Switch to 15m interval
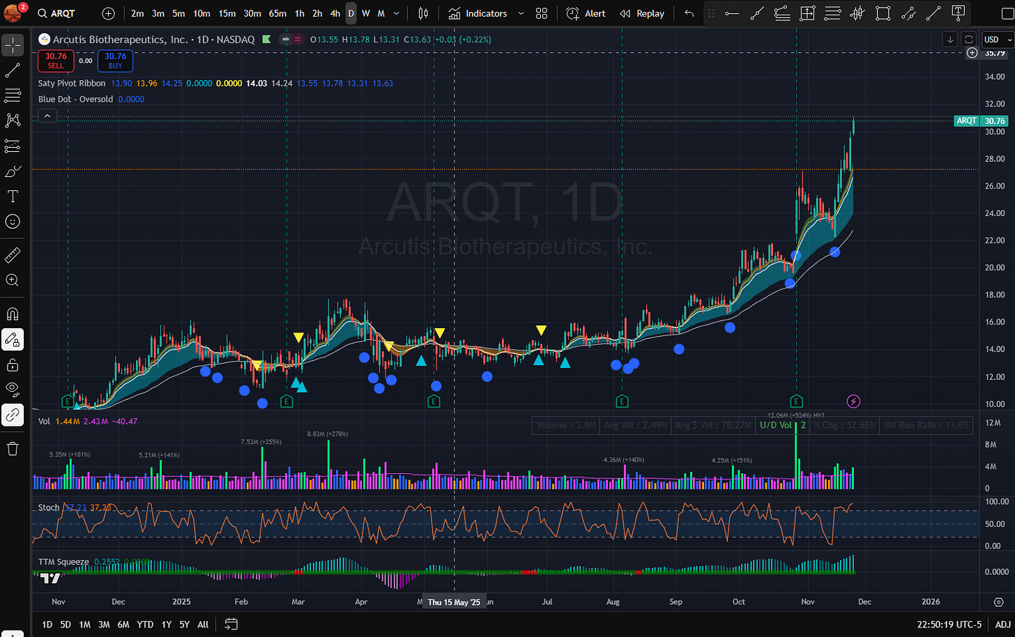The height and width of the screenshot is (637, 1015). tap(227, 13)
